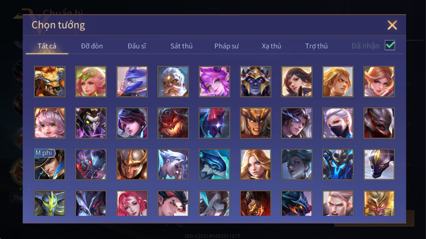Select the purple-haired girl hero portrait
426x239 pixels.
tap(214, 82)
